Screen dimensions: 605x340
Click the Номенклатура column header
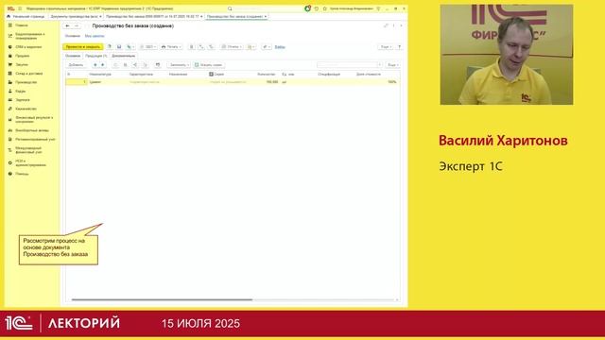tap(100, 74)
